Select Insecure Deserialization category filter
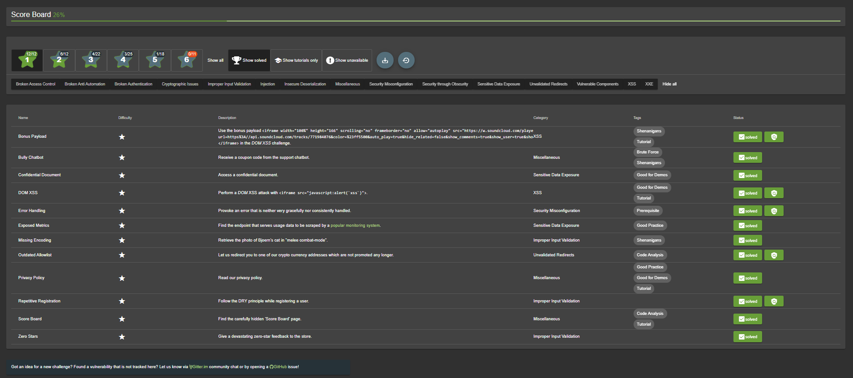This screenshot has height=378, width=853. [x=305, y=84]
